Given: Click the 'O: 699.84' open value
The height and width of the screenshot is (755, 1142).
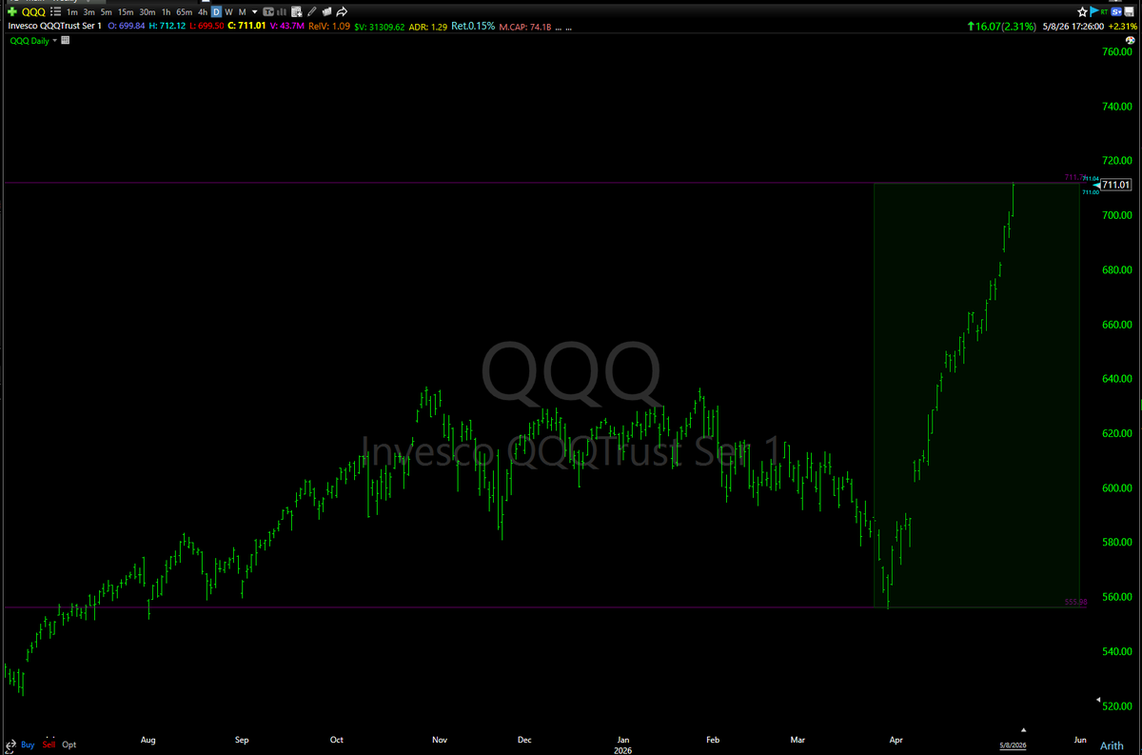Looking at the screenshot, I should pos(127,27).
